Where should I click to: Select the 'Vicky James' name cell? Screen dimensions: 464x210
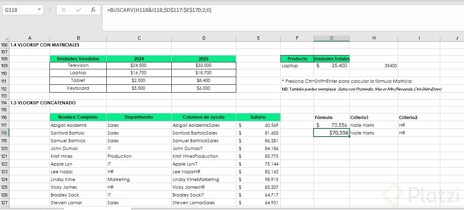(x=78, y=187)
